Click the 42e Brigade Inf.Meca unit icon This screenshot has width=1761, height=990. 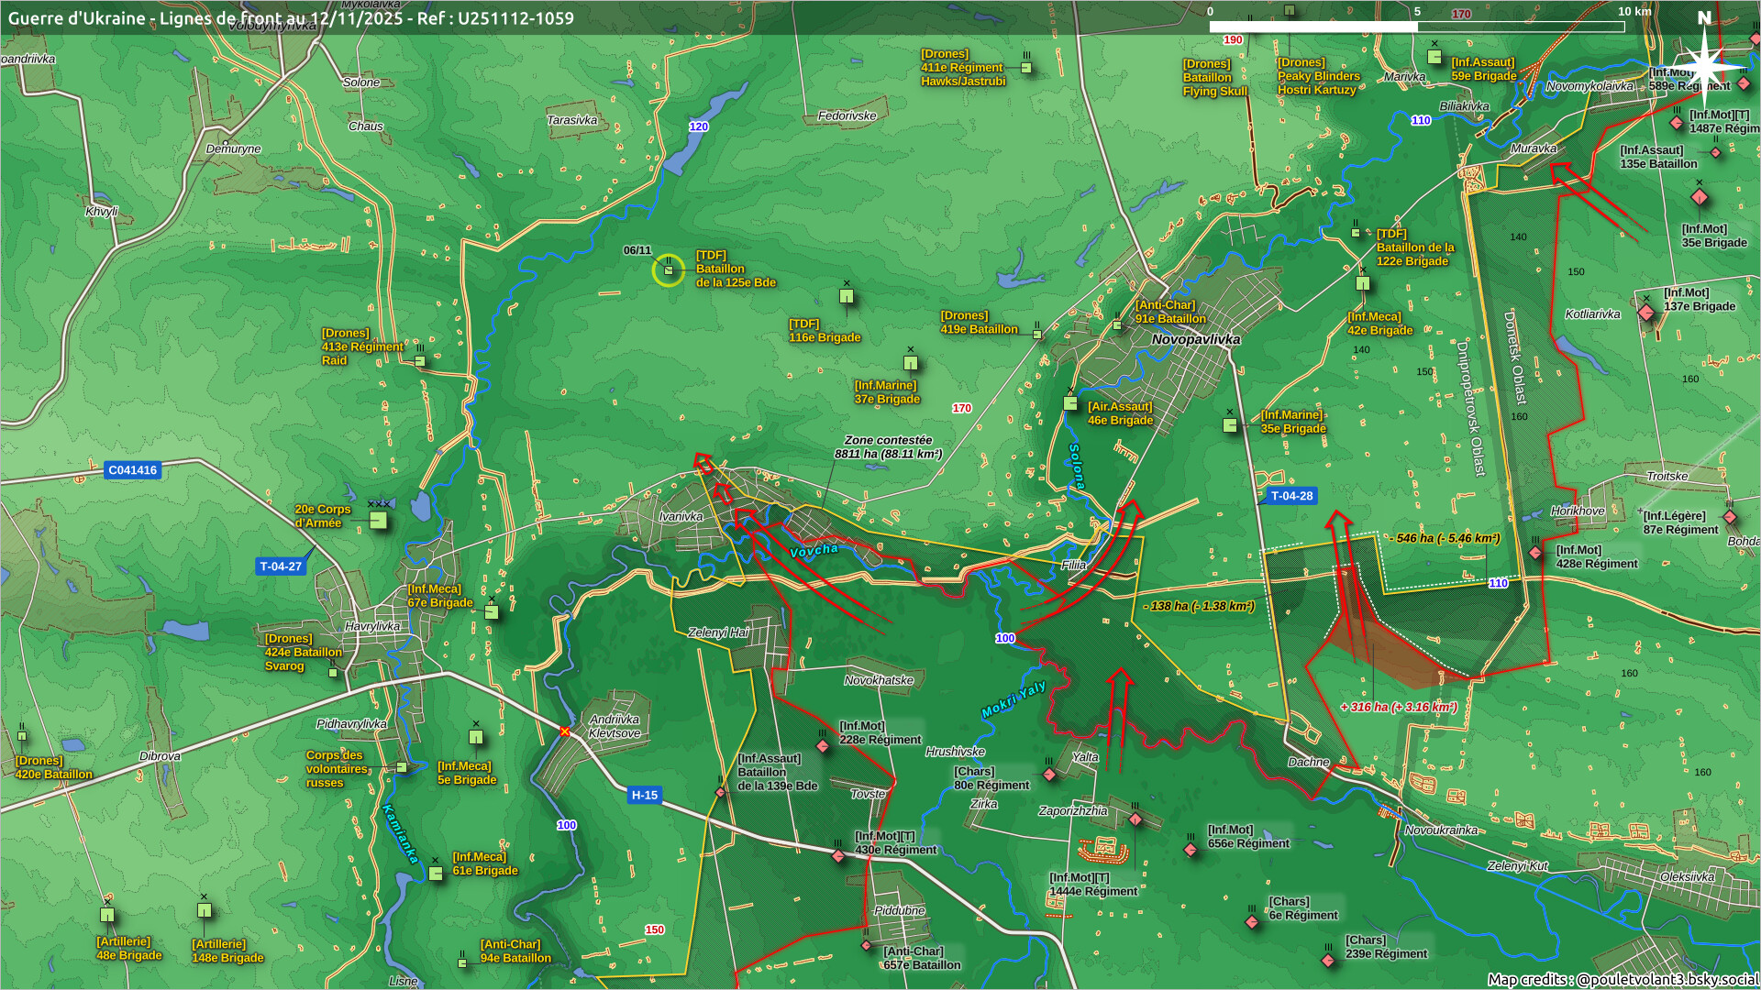(1363, 283)
